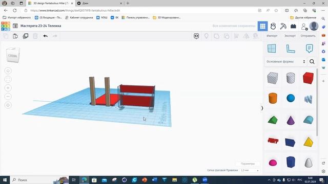
Task: Pick the striped hole cylinder shape
Action: click(x=291, y=78)
